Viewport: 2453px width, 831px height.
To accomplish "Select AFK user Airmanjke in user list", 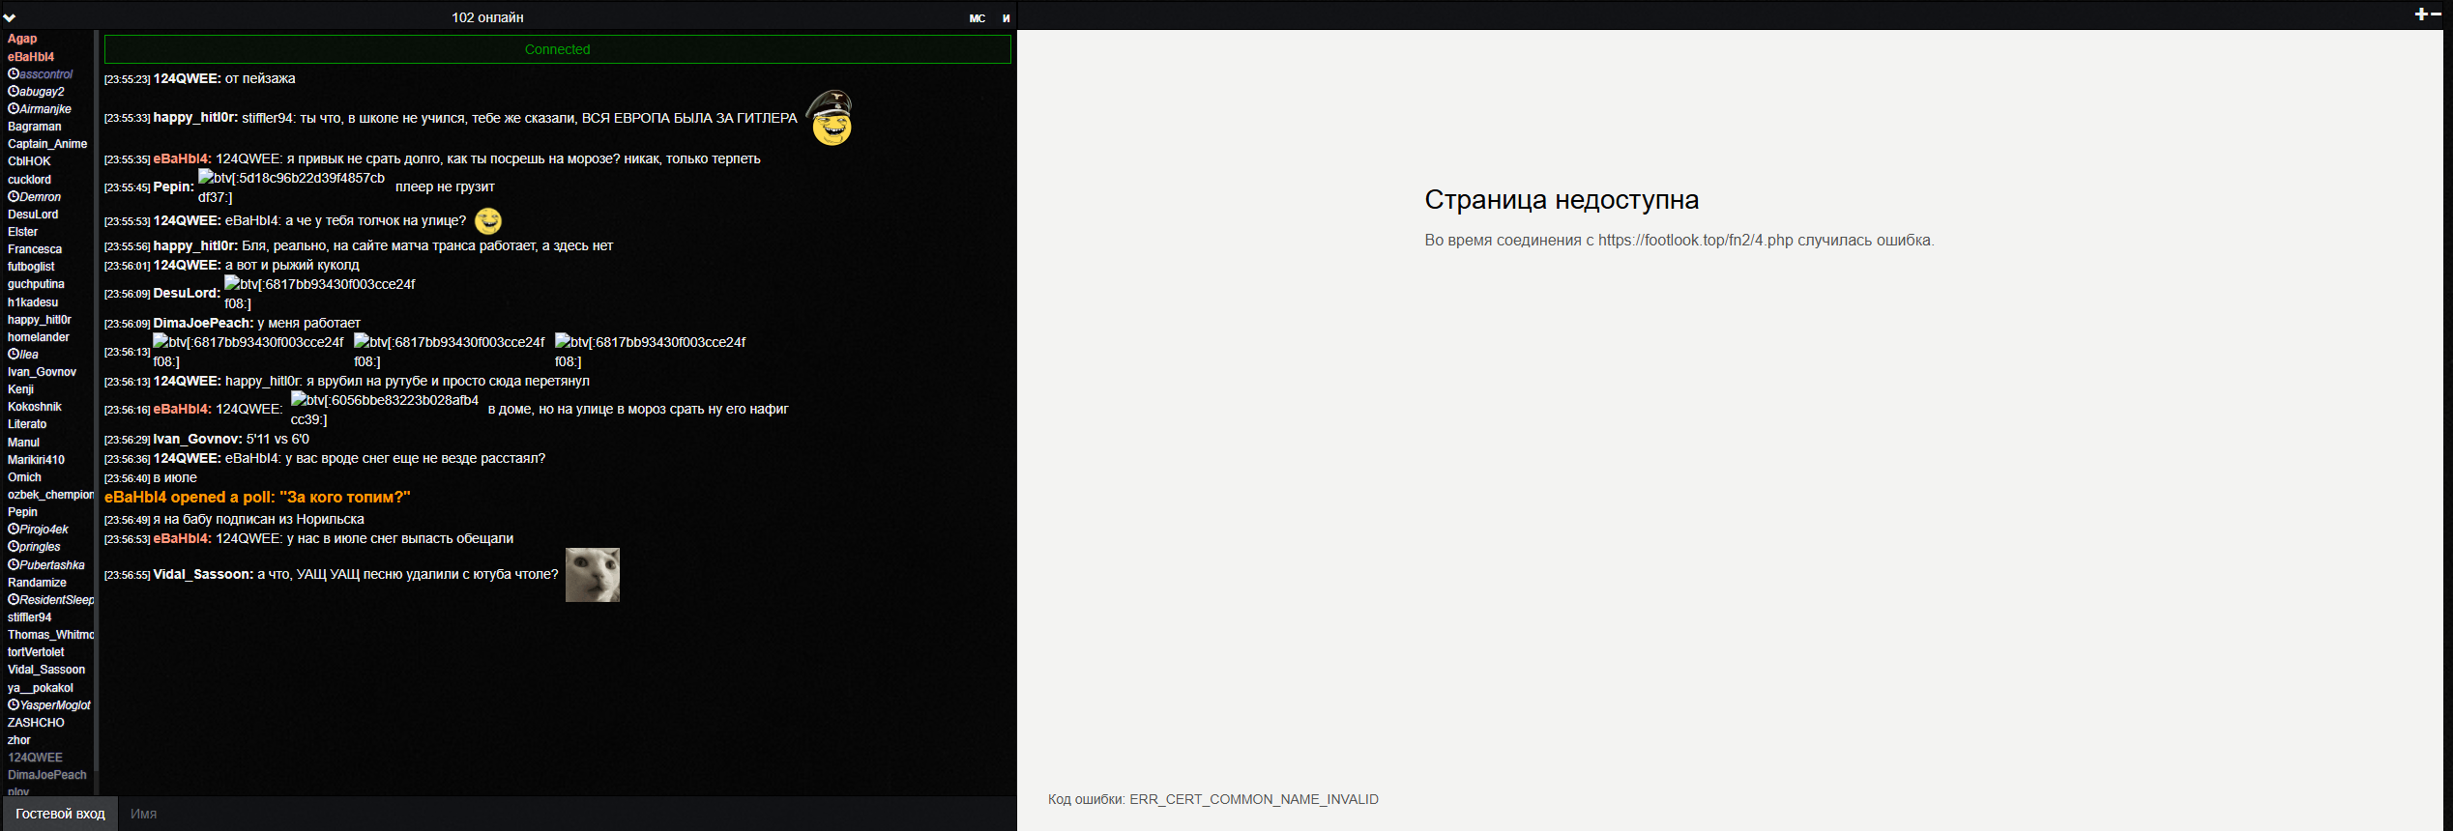I will click(40, 109).
